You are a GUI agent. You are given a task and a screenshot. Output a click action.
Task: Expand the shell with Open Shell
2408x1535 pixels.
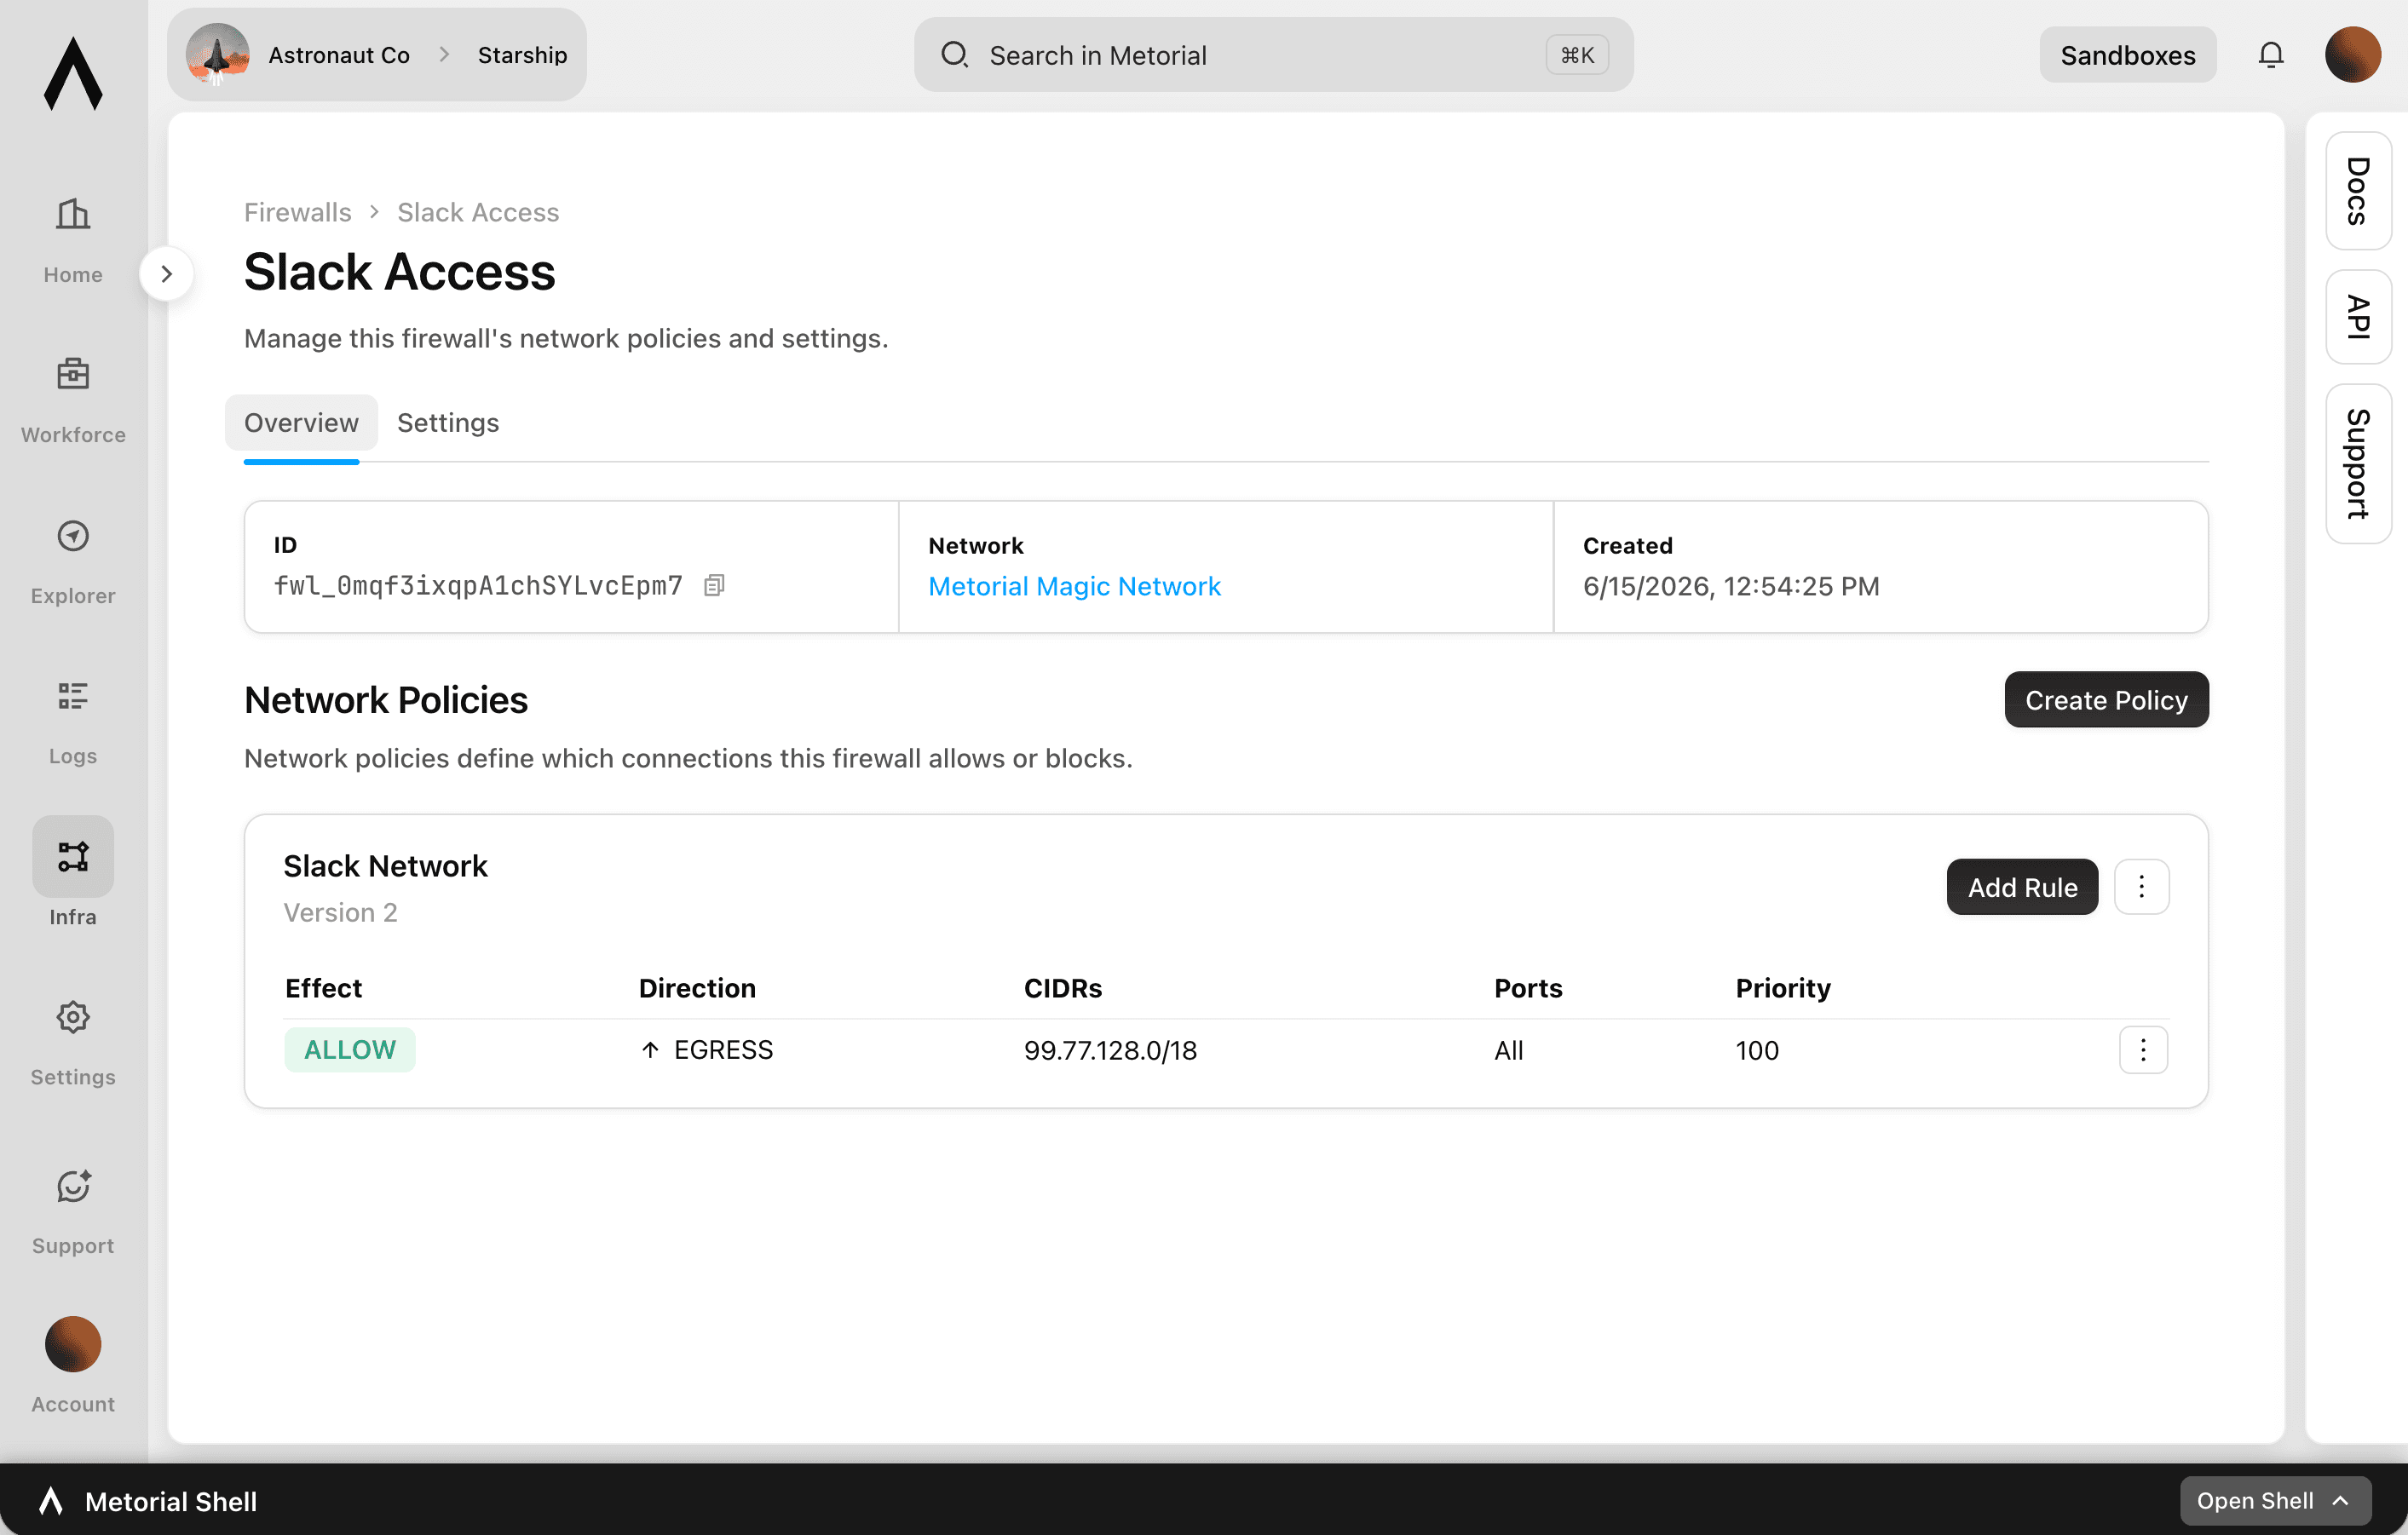(2275, 1501)
